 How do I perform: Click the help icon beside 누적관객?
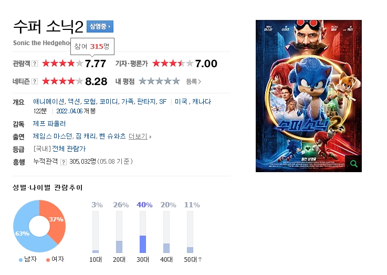64,162
